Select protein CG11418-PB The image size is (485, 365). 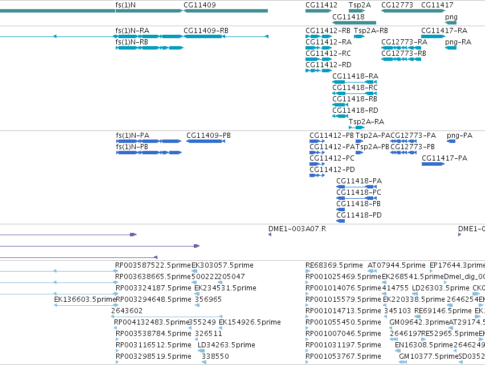pyautogui.click(x=341, y=210)
